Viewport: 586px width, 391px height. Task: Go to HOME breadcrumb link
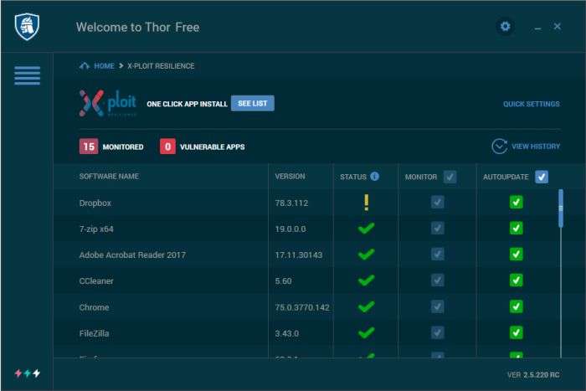[x=104, y=66]
